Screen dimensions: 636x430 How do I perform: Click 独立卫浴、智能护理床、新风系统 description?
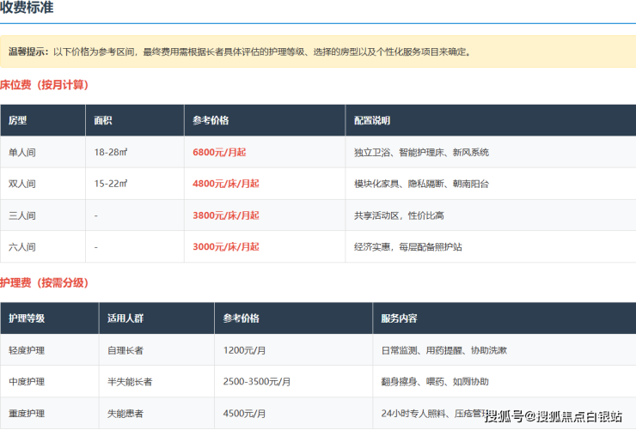421,153
